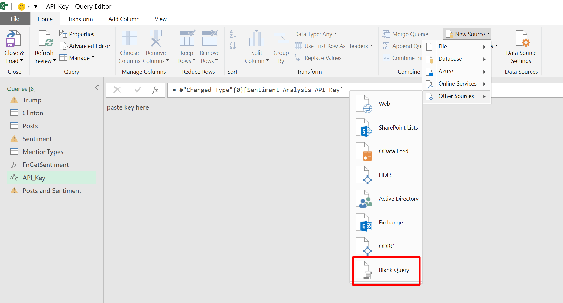563x303 pixels.
Task: Select the FnGetSentiment query
Action: [45, 165]
